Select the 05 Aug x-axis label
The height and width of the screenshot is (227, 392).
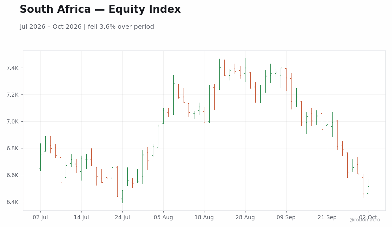tap(163, 218)
